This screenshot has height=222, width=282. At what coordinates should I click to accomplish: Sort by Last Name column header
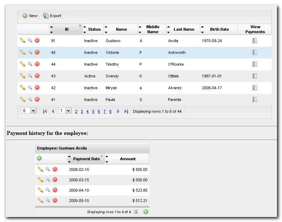pyautogui.click(x=183, y=29)
